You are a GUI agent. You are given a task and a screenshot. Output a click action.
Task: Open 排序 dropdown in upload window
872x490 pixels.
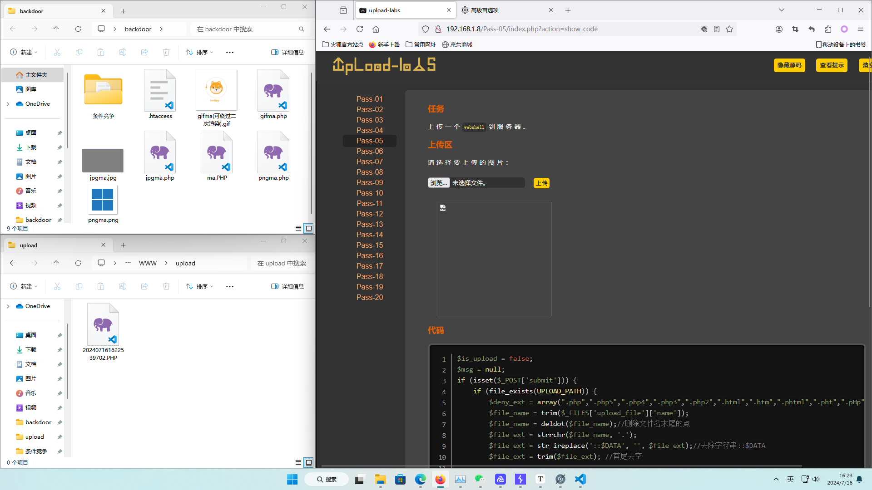[199, 286]
